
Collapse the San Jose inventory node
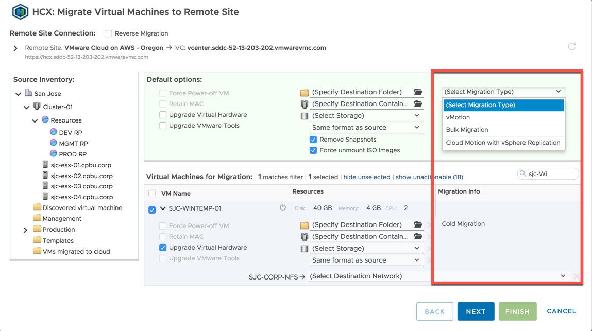coord(19,94)
